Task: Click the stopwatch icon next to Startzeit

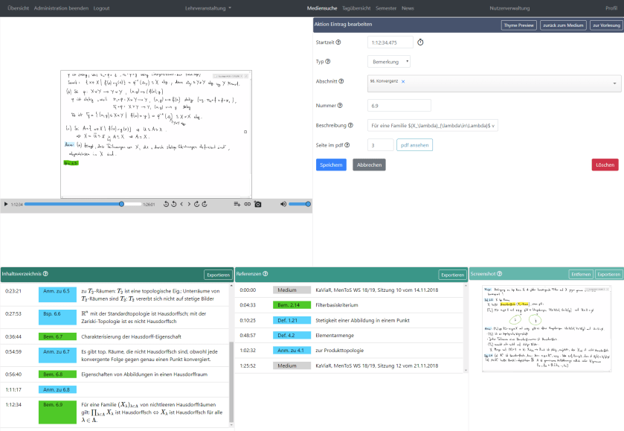Action: [420, 42]
